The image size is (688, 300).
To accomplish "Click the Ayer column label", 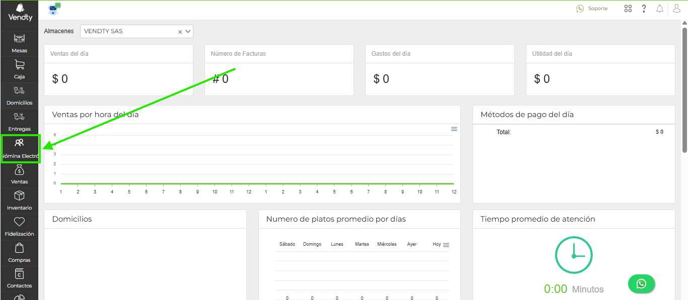I will pos(412,244).
